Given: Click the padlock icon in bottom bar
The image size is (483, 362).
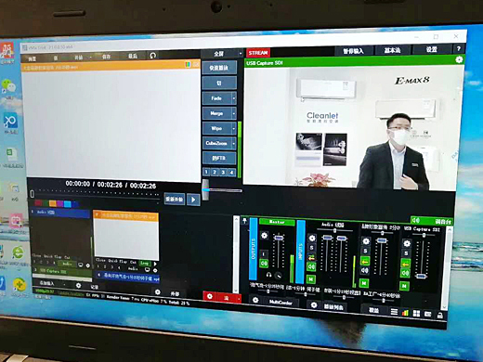Looking at the screenshot, I should [x=439, y=316].
